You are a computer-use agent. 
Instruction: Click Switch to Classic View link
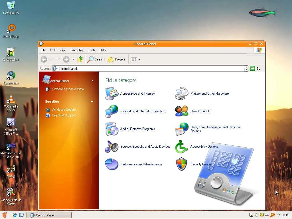[68, 89]
